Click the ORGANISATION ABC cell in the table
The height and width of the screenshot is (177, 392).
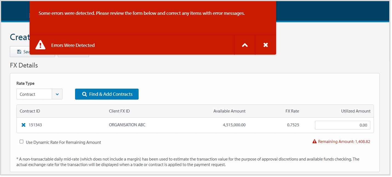tap(127, 125)
